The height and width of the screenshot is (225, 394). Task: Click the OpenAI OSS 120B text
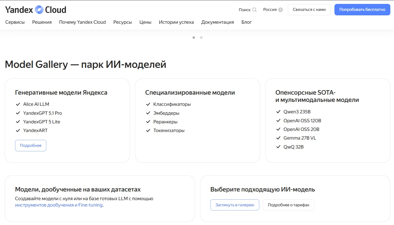[x=302, y=121]
